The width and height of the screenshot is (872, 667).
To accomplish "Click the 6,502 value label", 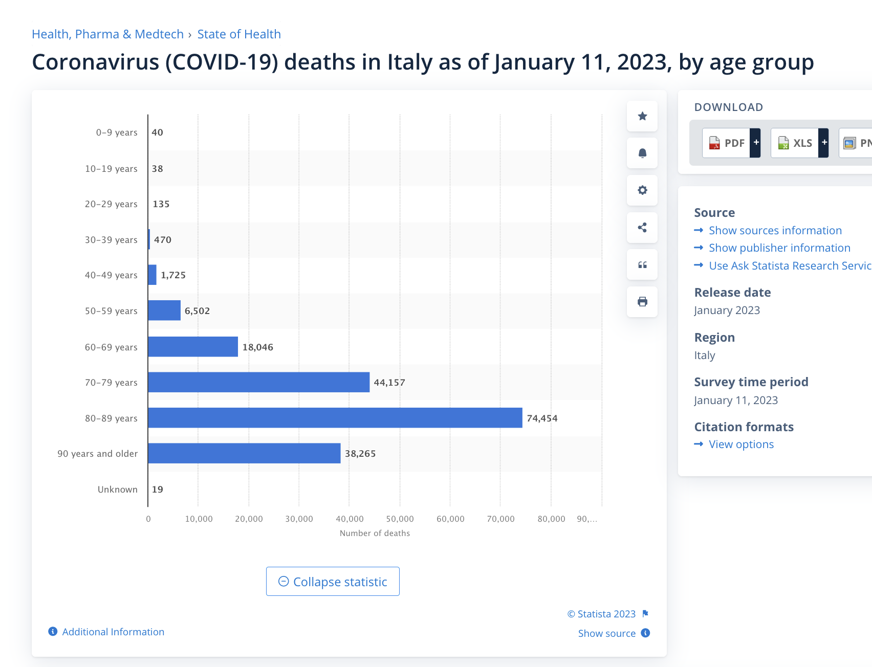I will point(197,311).
